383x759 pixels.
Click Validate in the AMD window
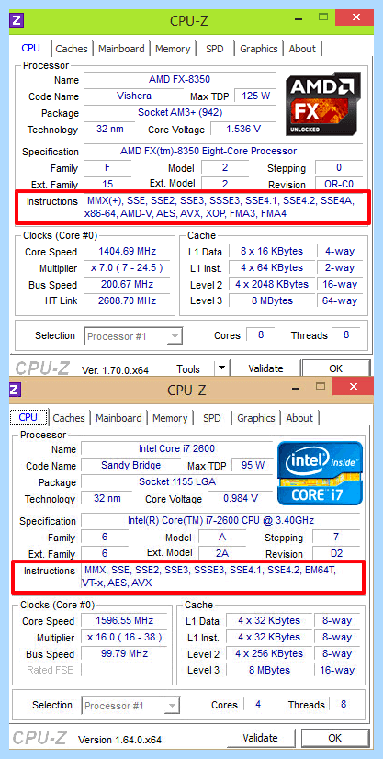[265, 368]
